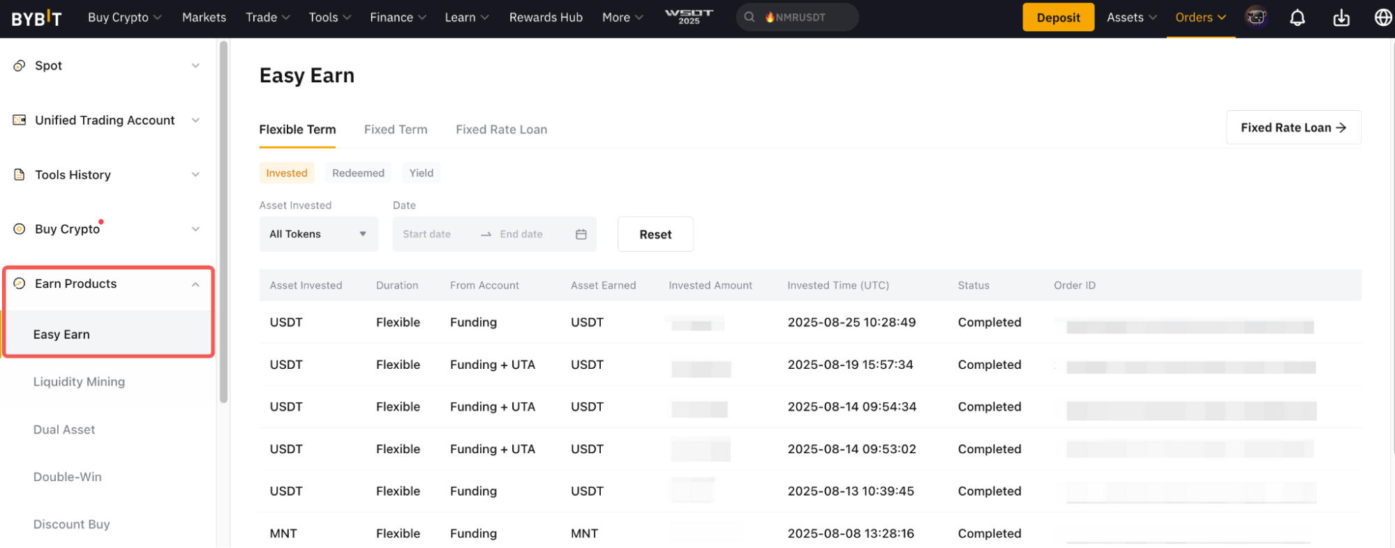
Task: Expand the Unified Trading Account section
Action: tap(195, 121)
